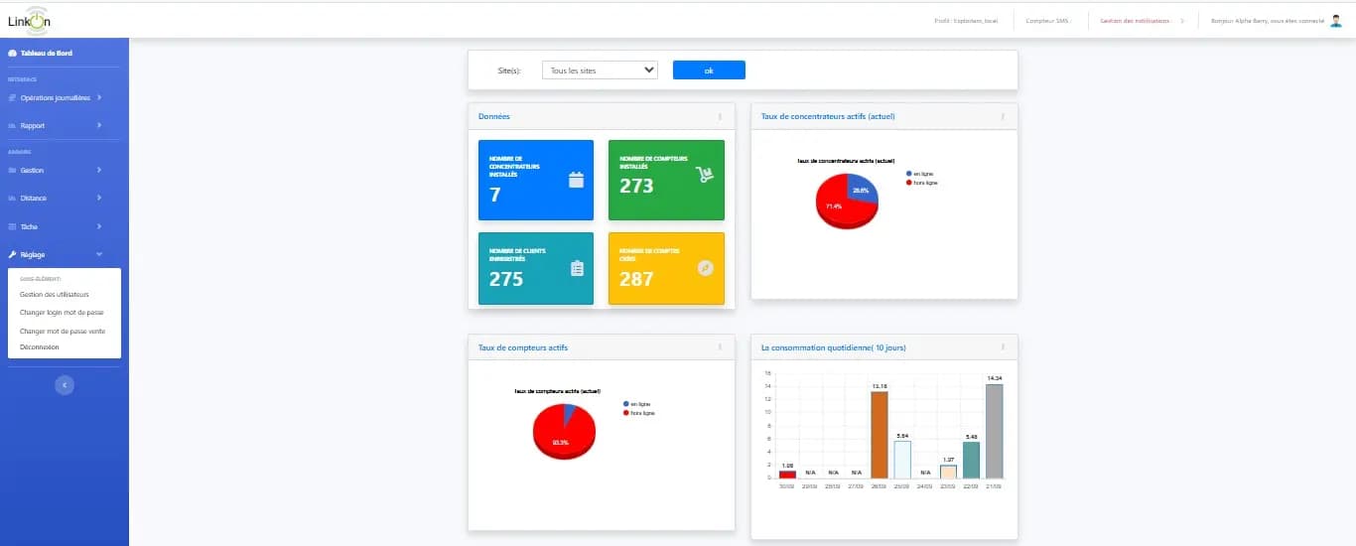The width and height of the screenshot is (1356, 546).
Task: Click the blue ok button
Action: pyautogui.click(x=709, y=70)
